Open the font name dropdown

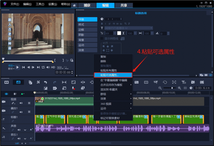[x=151, y=28]
